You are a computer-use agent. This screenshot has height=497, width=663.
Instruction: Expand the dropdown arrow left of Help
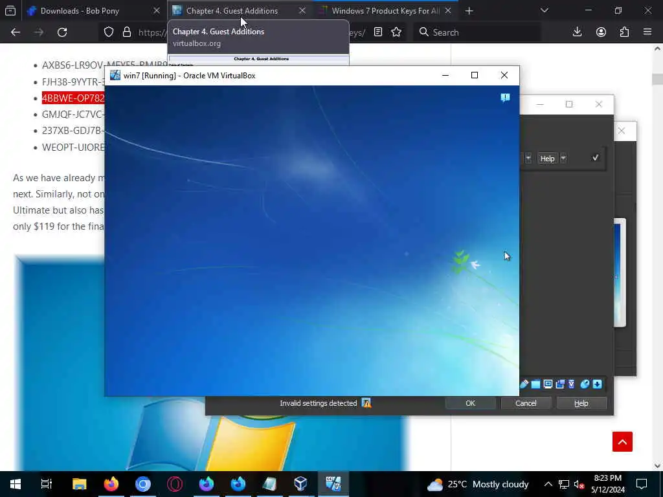coord(528,159)
